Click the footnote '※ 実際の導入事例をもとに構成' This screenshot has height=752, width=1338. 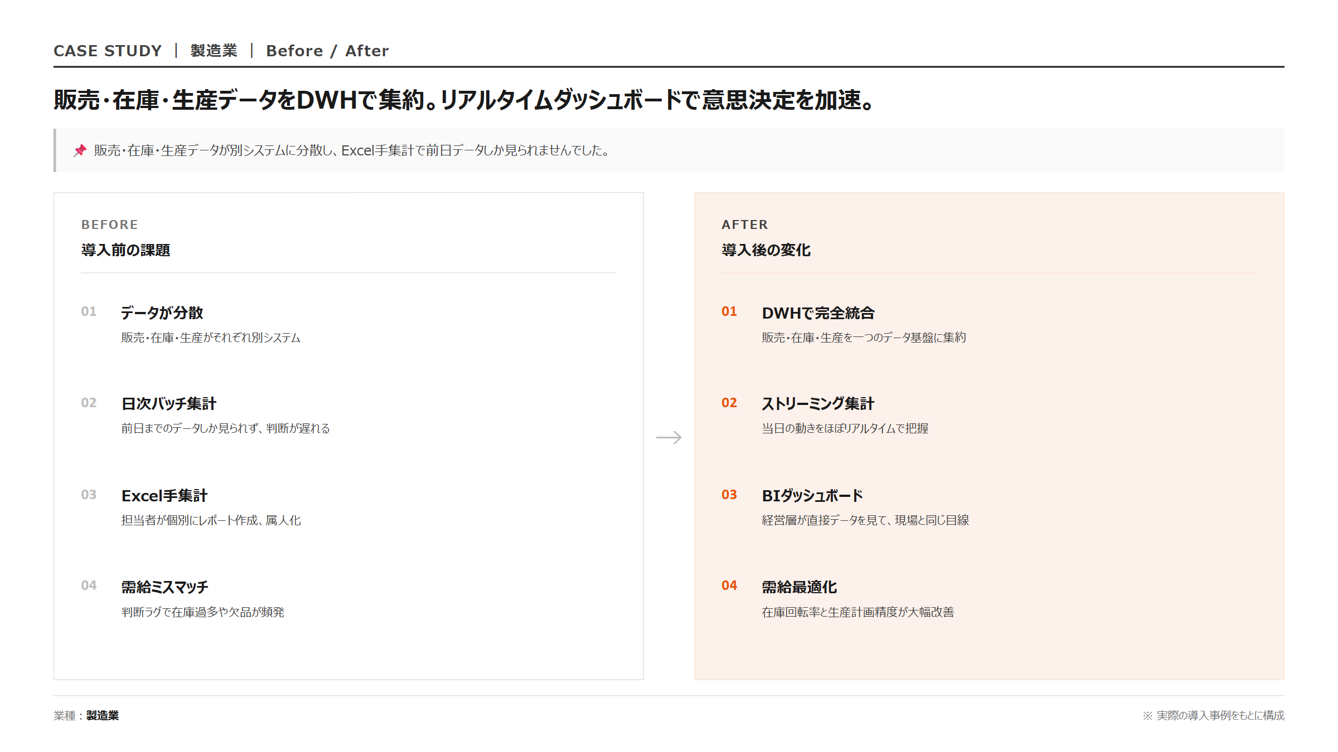click(x=1214, y=715)
